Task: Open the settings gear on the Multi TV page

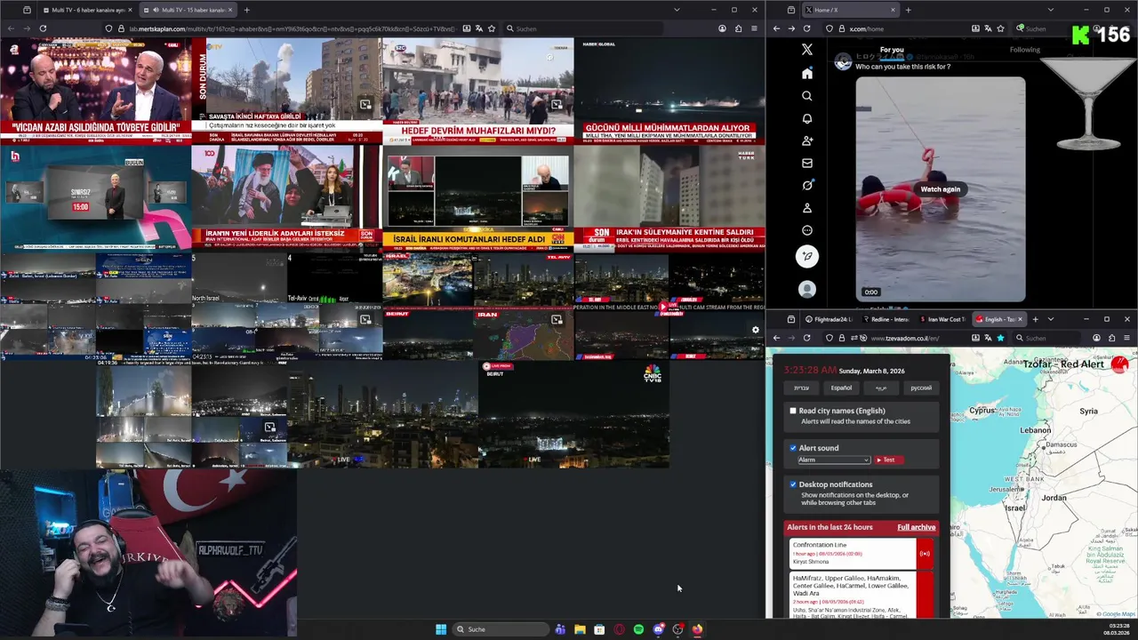Action: pyautogui.click(x=756, y=330)
